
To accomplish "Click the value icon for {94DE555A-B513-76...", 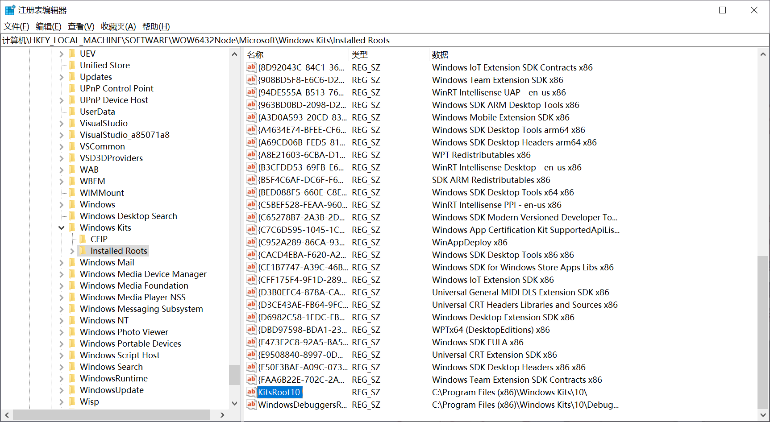I will pos(252,92).
